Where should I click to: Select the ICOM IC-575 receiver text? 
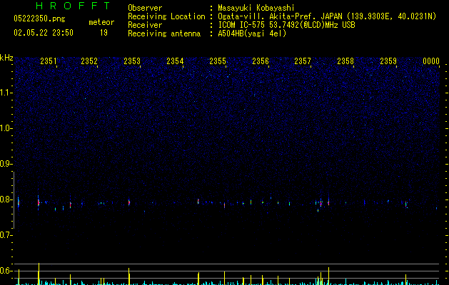(x=286, y=25)
